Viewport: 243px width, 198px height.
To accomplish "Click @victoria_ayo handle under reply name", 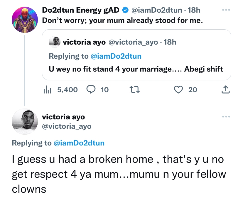I will (67, 126).
